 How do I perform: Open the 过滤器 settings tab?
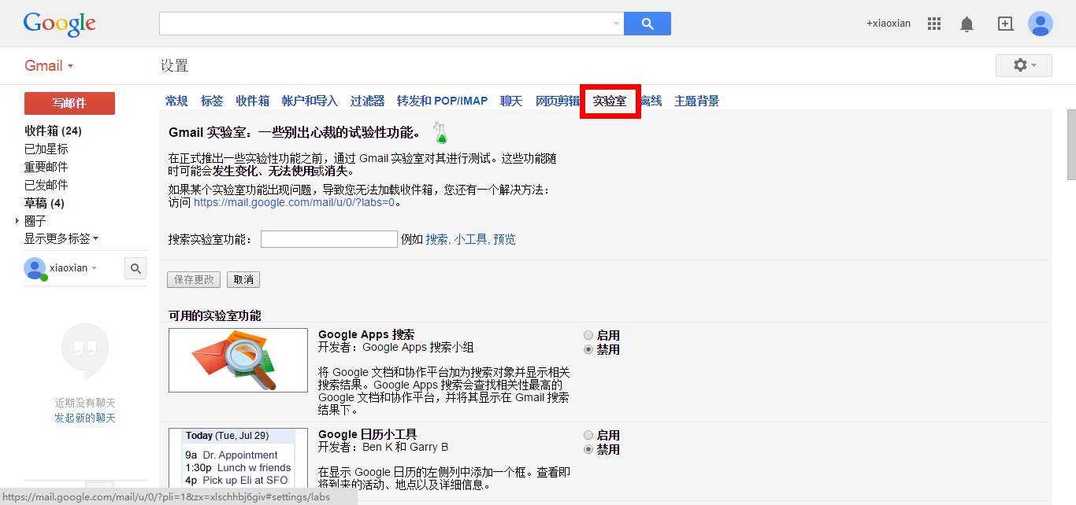click(x=367, y=101)
